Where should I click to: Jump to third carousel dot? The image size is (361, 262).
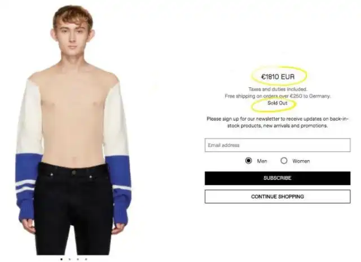pyautogui.click(x=78, y=259)
